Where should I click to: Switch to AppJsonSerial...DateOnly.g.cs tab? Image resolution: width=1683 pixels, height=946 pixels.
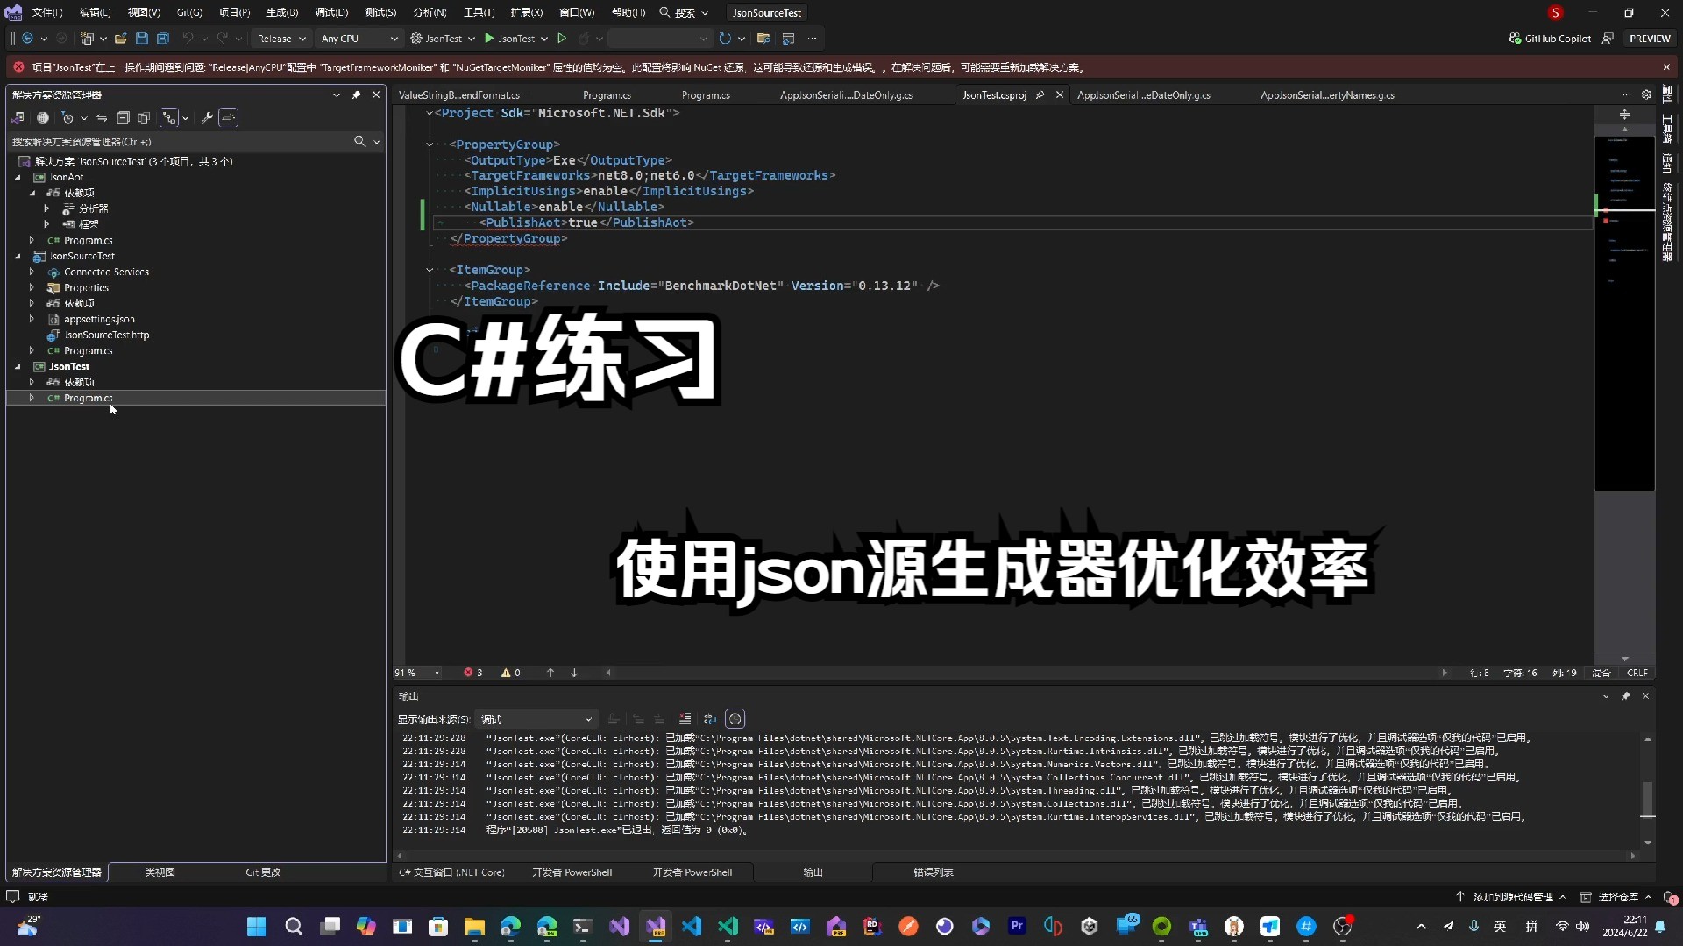click(1143, 95)
